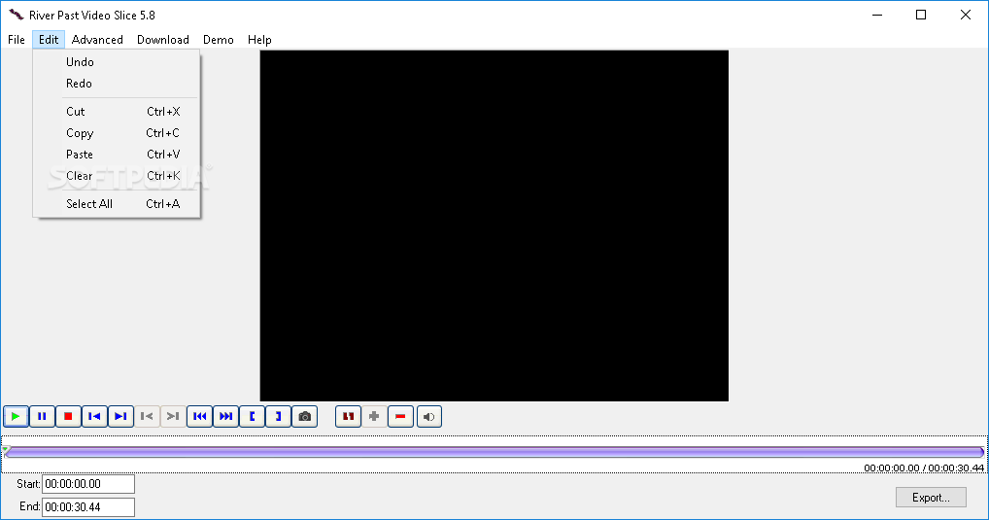Image resolution: width=989 pixels, height=520 pixels.
Task: Choose Clear from the Edit menu
Action: (117, 176)
